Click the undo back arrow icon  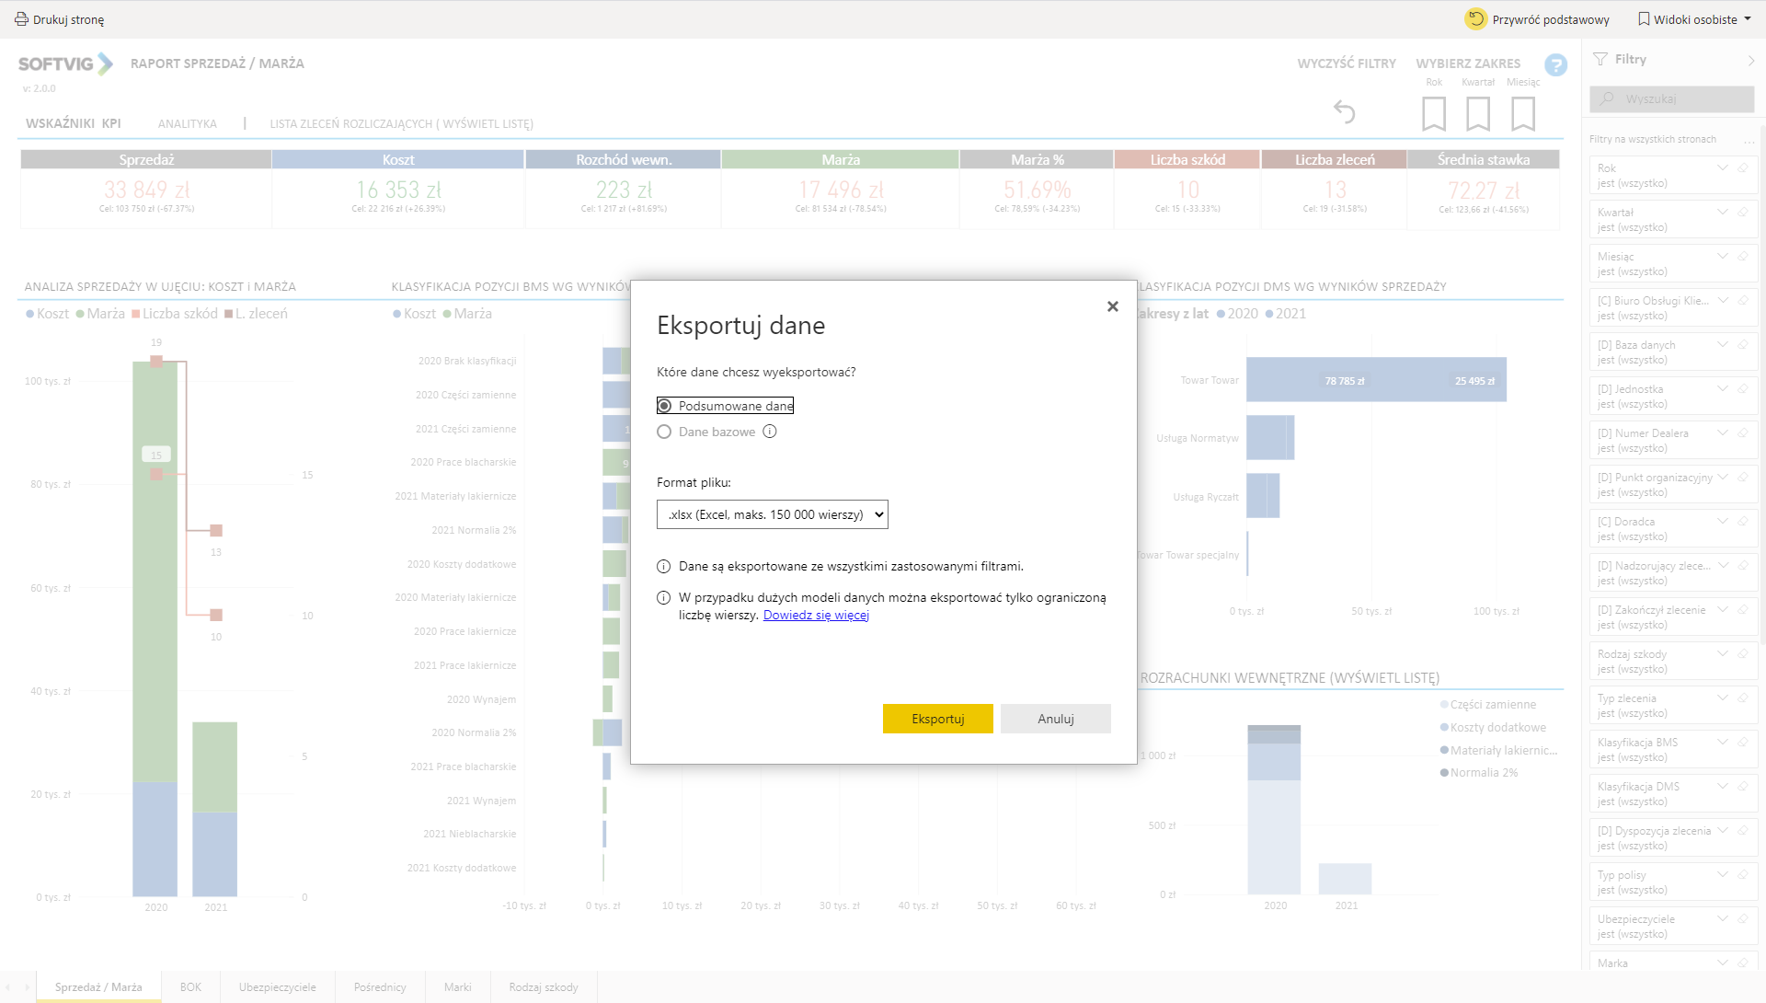tap(1344, 112)
